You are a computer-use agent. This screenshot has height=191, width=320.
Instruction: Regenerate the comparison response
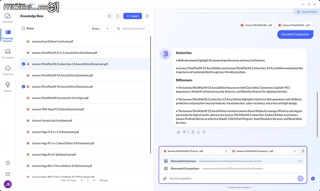tap(204, 132)
